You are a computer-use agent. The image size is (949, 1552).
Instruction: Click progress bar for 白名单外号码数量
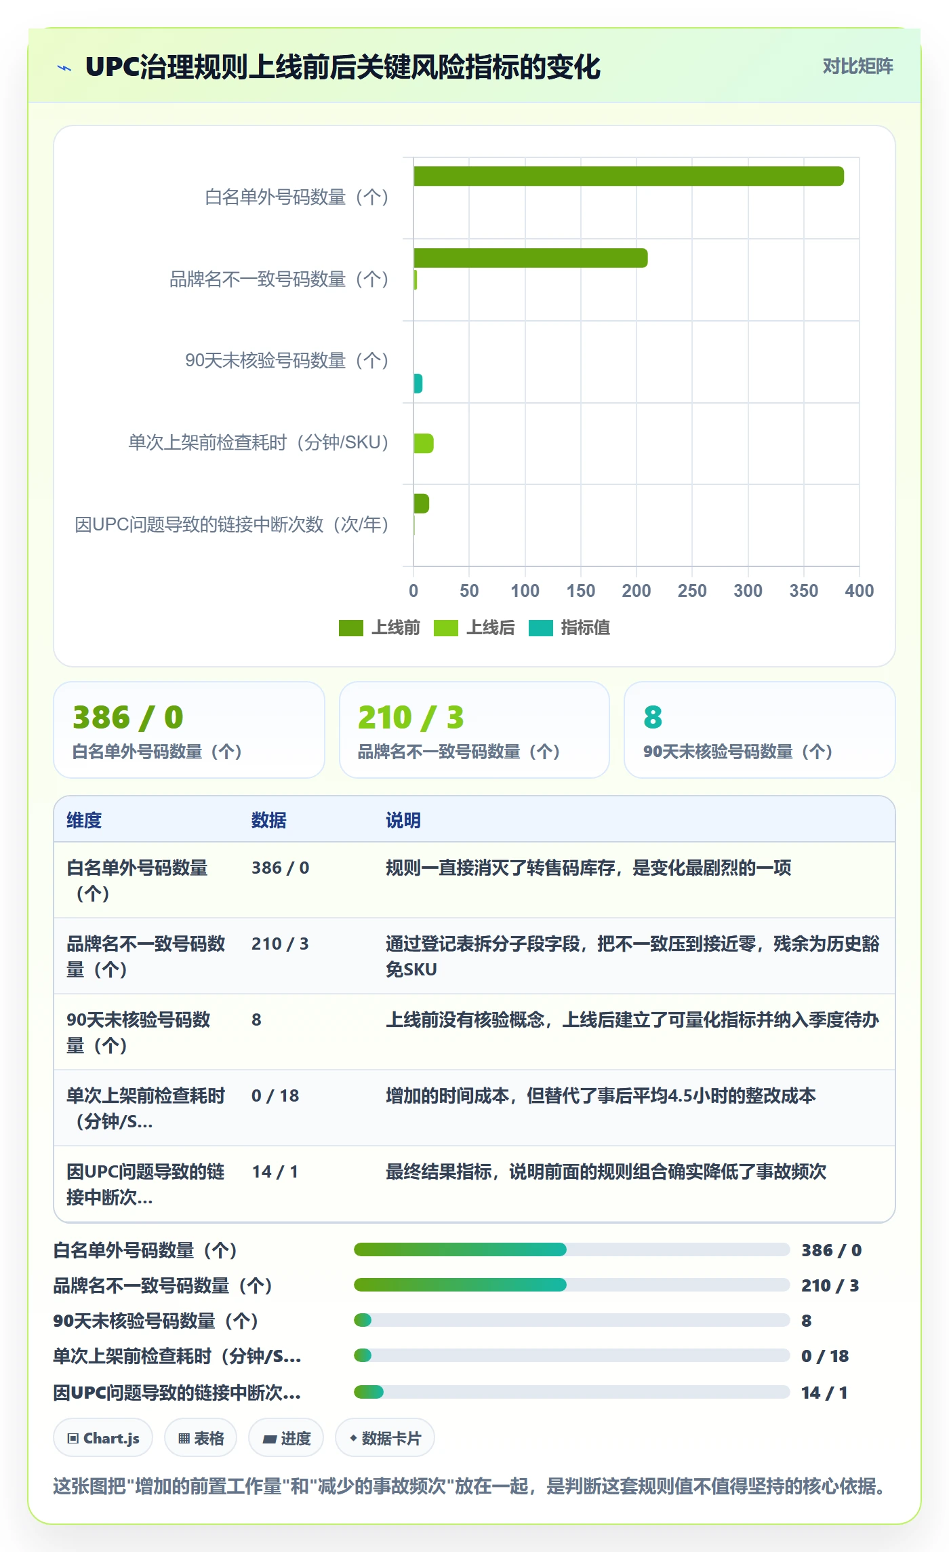coord(572,1249)
